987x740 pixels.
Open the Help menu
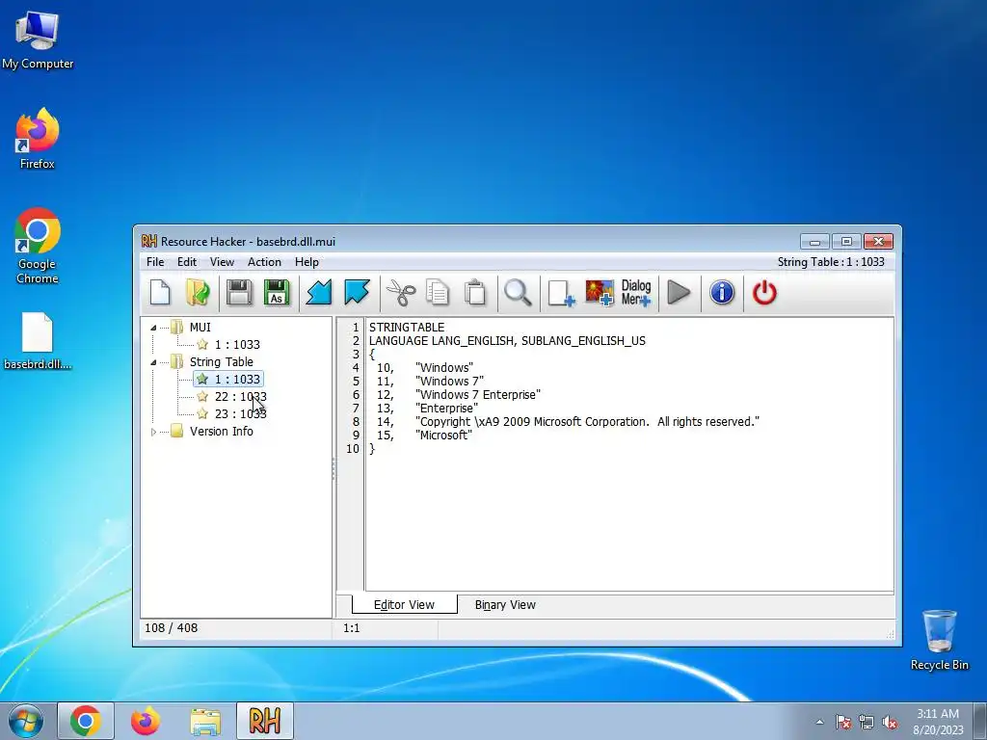tap(307, 262)
